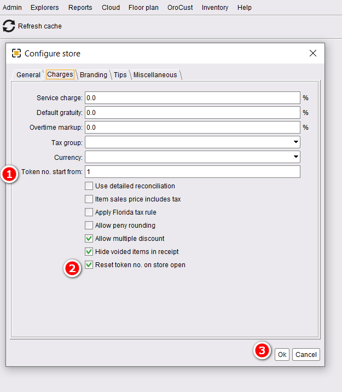Go to the Miscellaneous tab

(x=155, y=75)
